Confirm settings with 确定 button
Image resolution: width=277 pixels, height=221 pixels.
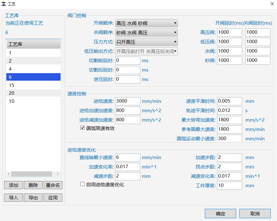220,213
